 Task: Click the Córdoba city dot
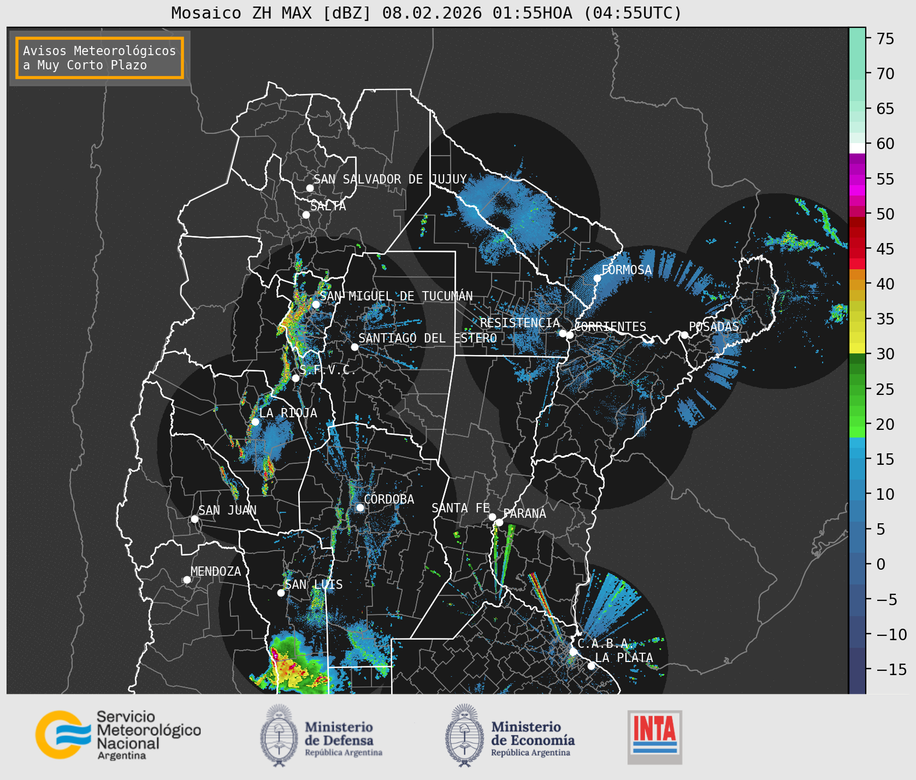pyautogui.click(x=360, y=507)
